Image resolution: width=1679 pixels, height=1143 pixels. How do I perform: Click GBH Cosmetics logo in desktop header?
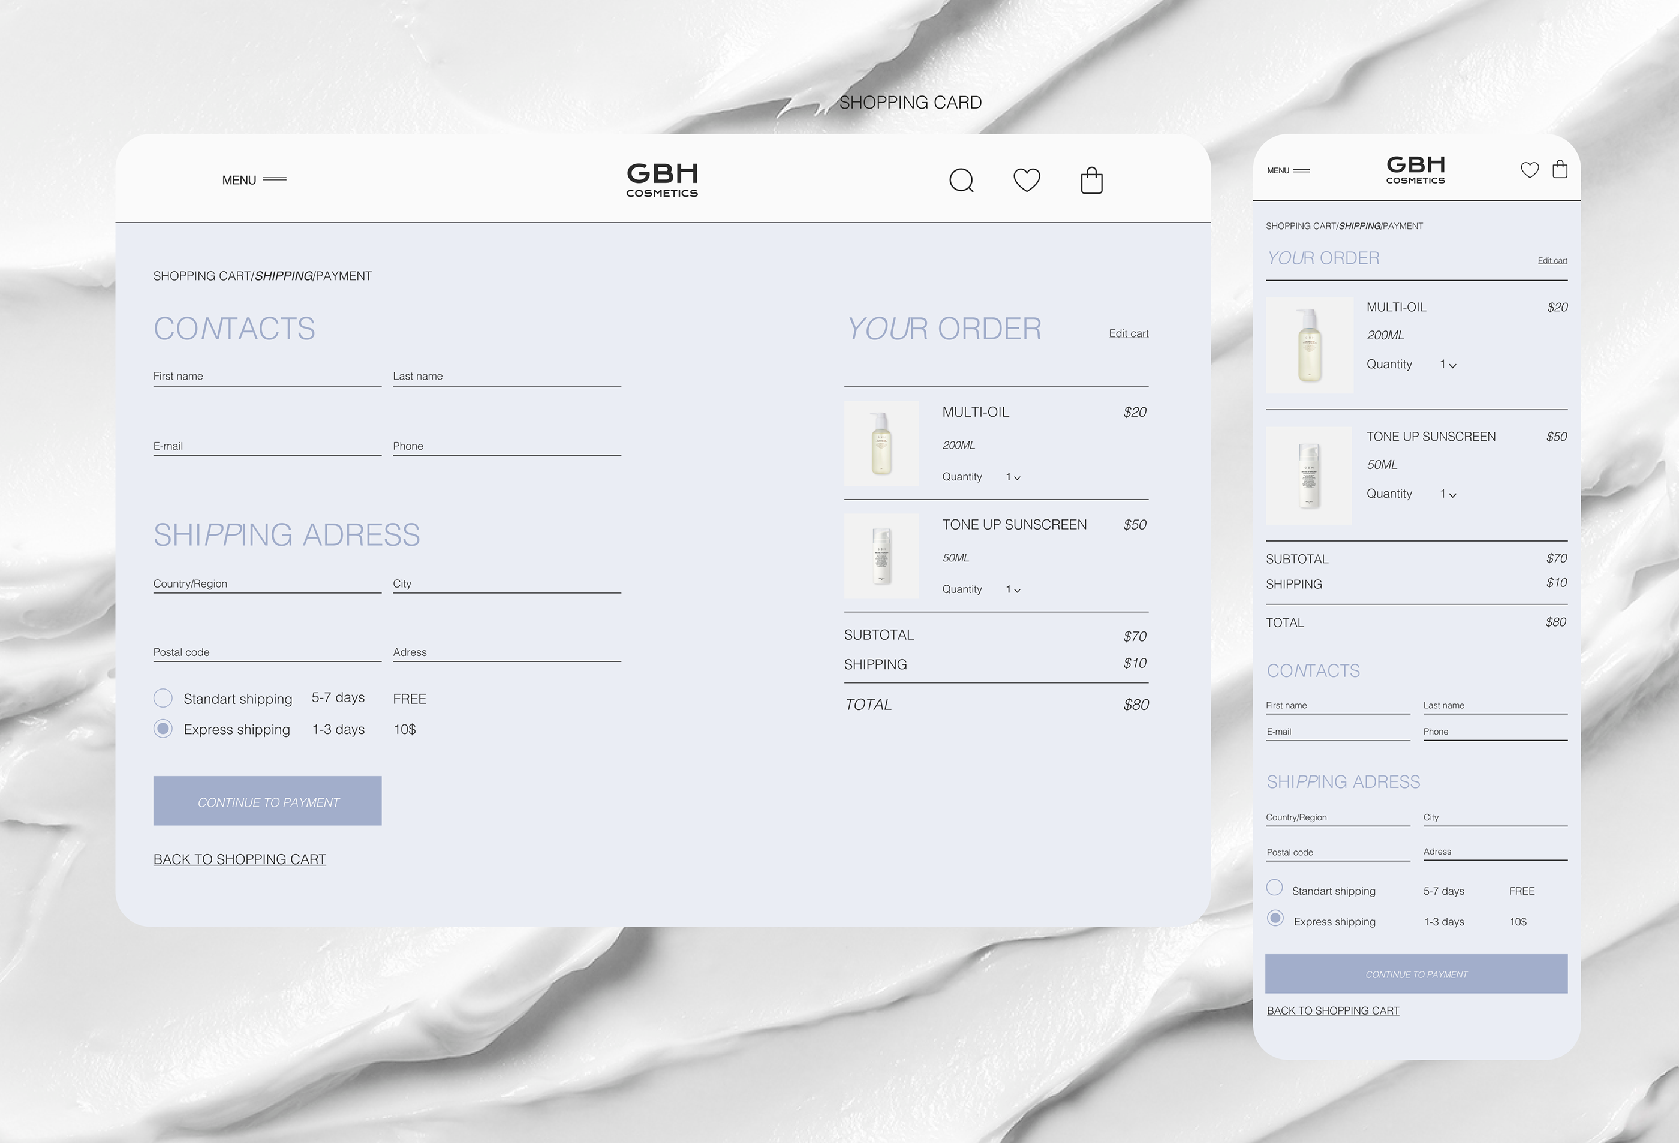click(662, 179)
